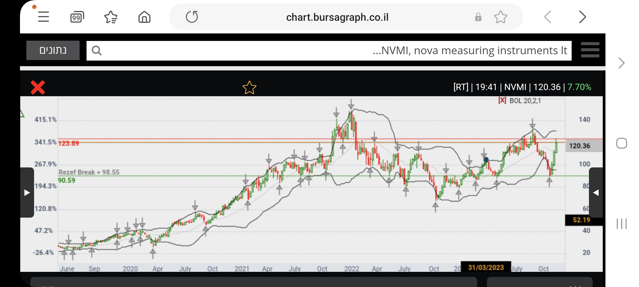639x287 pixels.
Task: Navigate forward with right arrow
Action: click(582, 17)
